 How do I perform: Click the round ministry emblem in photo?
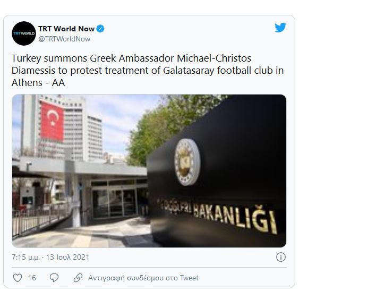coord(187,162)
